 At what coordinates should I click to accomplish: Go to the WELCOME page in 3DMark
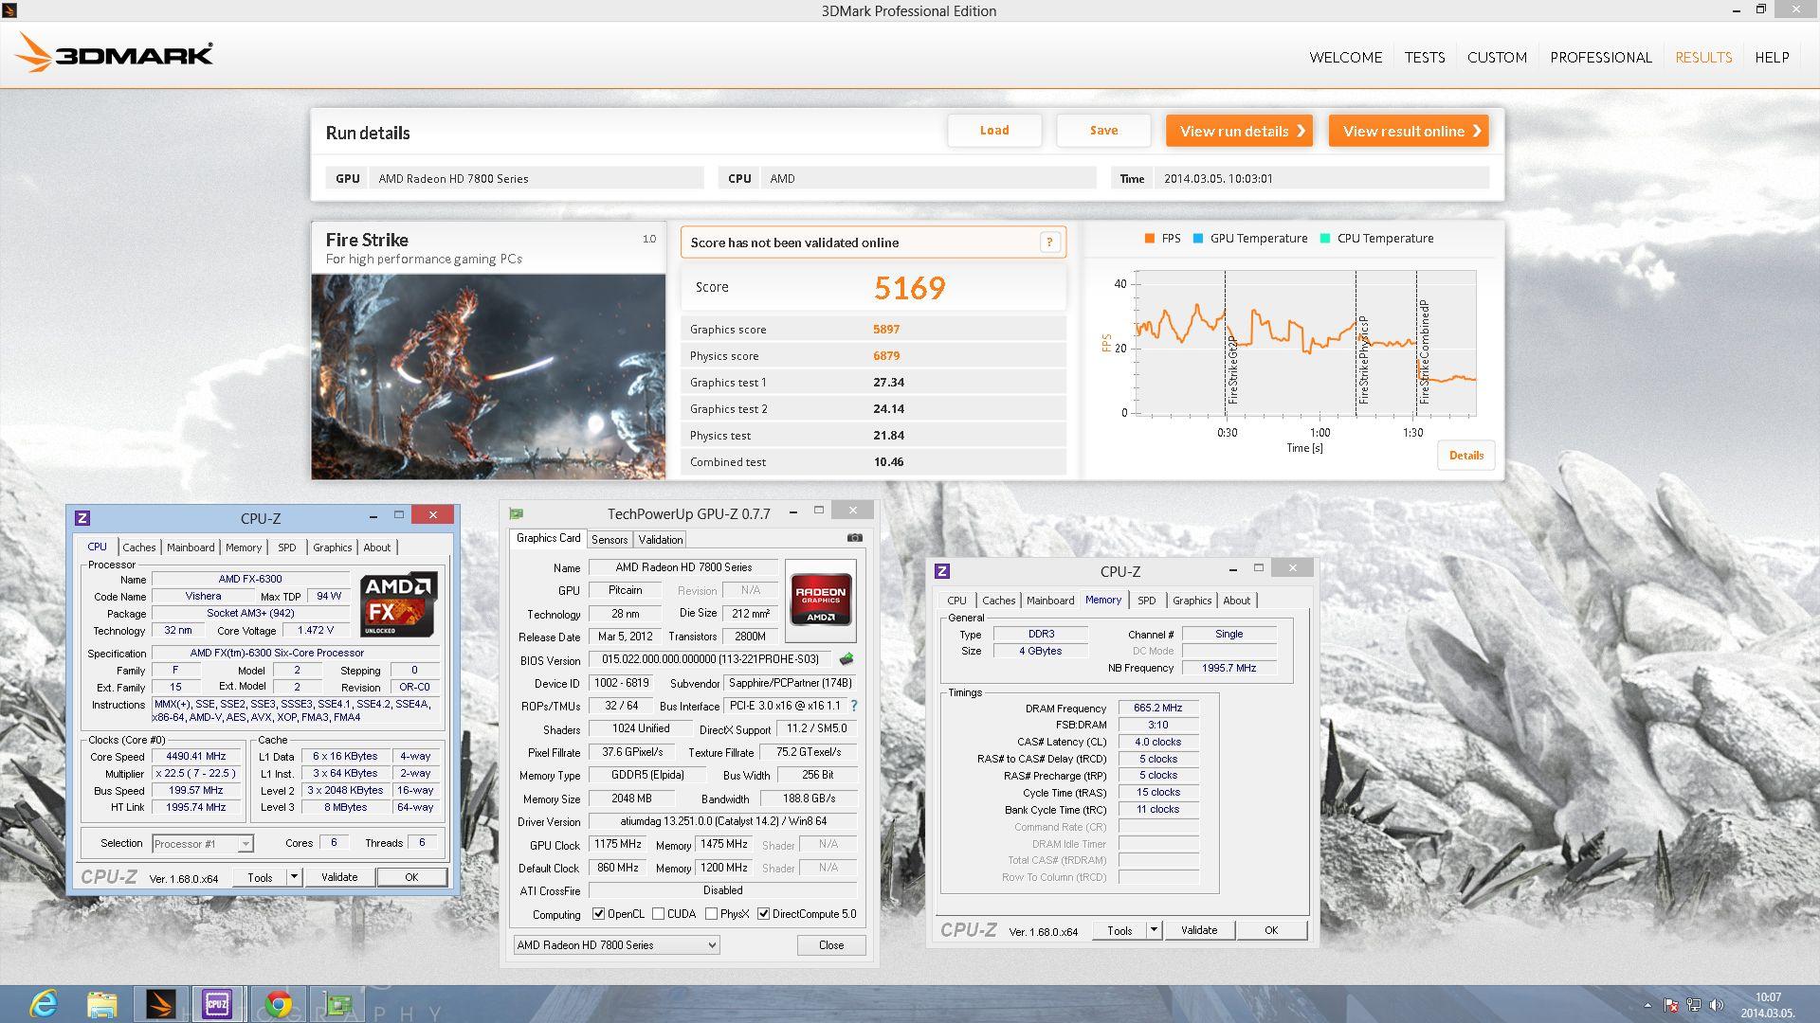point(1345,57)
